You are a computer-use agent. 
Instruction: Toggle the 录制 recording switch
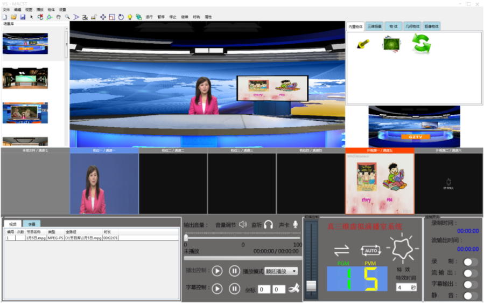470,262
